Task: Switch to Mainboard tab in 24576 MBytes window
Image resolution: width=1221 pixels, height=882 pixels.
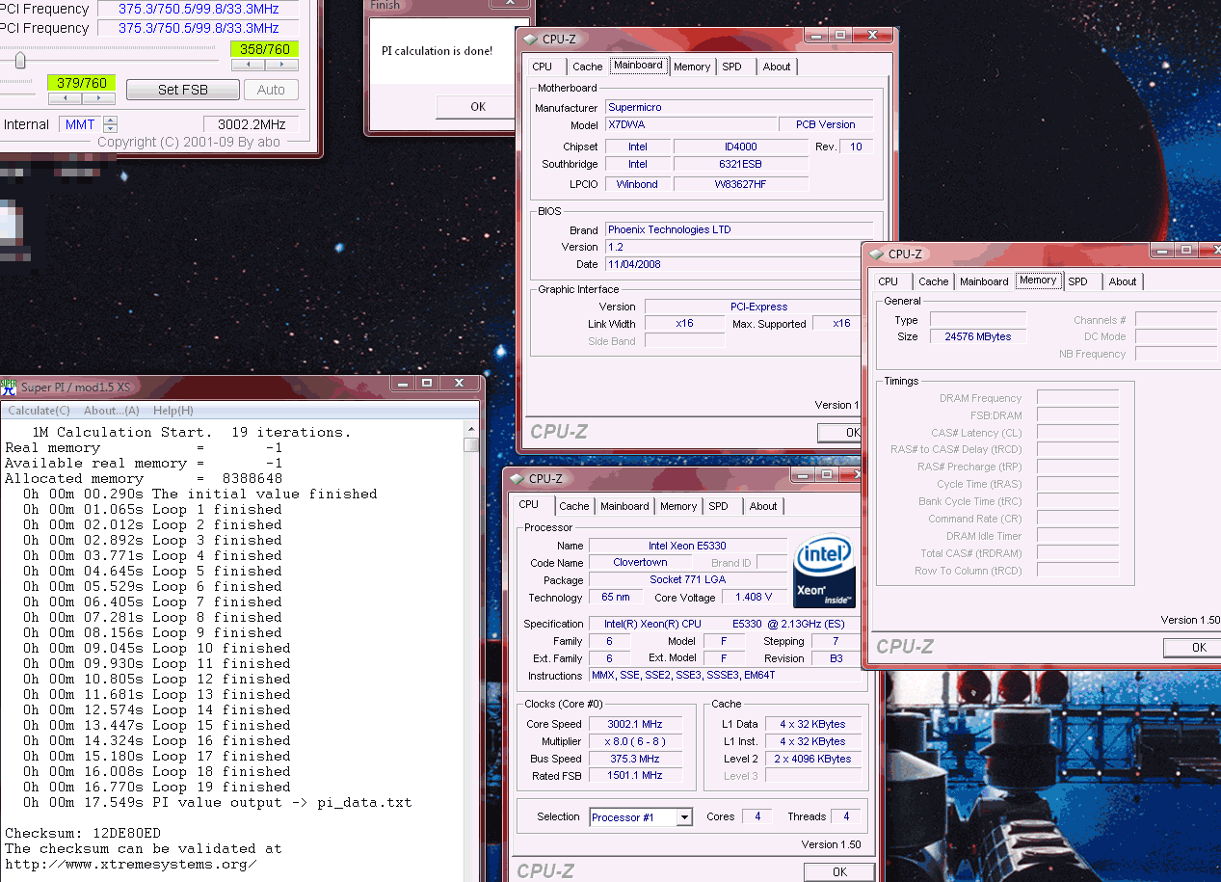Action: [984, 281]
